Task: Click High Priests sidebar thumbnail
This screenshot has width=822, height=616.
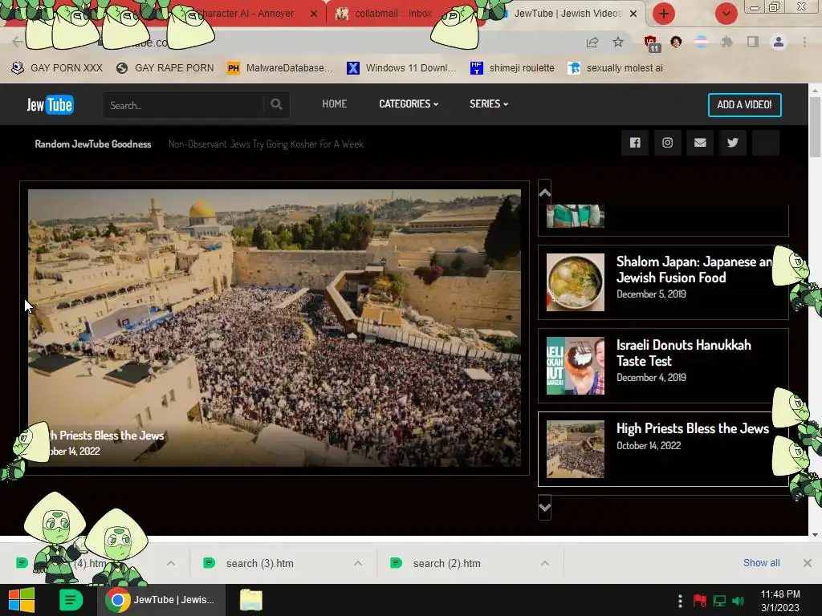Action: [575, 449]
